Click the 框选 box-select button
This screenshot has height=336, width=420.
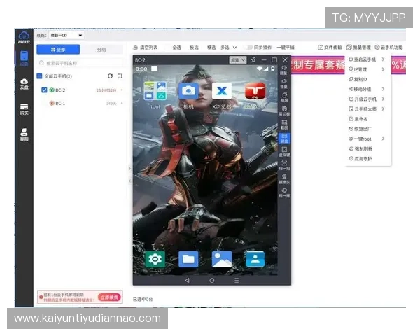tap(211, 48)
